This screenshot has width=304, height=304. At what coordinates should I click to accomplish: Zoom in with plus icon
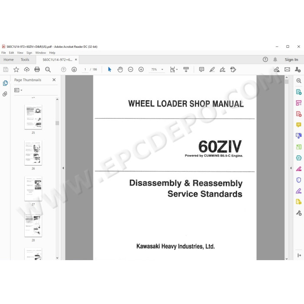[141, 69]
